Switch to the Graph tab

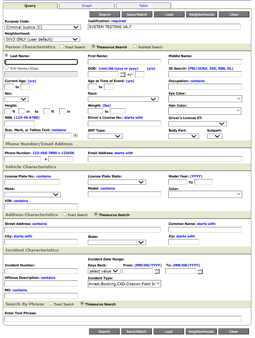coord(87,6)
